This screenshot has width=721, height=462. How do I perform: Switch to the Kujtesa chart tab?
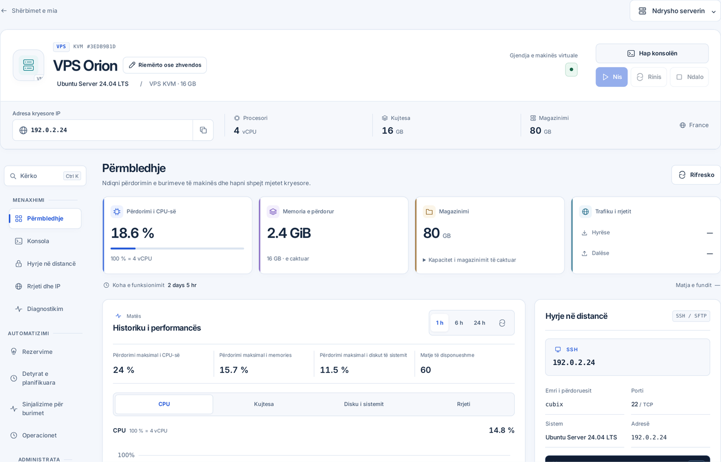pyautogui.click(x=264, y=404)
